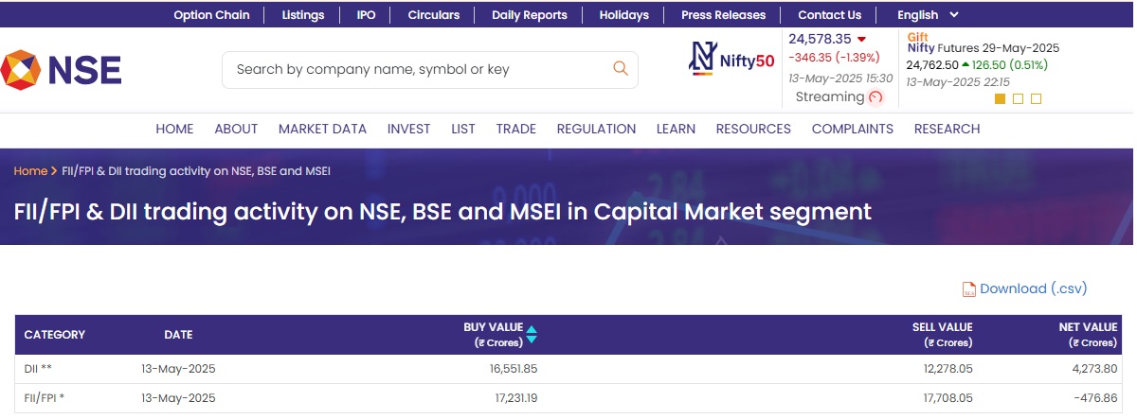This screenshot has width=1137, height=419.
Task: Click the Gift Nifty price 24,762.50
Action: [x=932, y=65]
